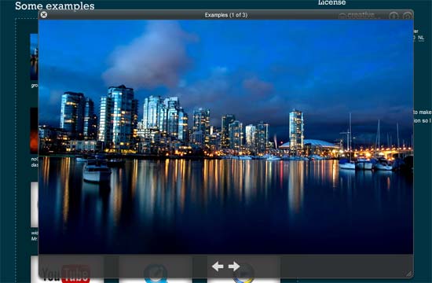Click the Vancouver skyline photo
This screenshot has height=283, width=432.
(225, 137)
